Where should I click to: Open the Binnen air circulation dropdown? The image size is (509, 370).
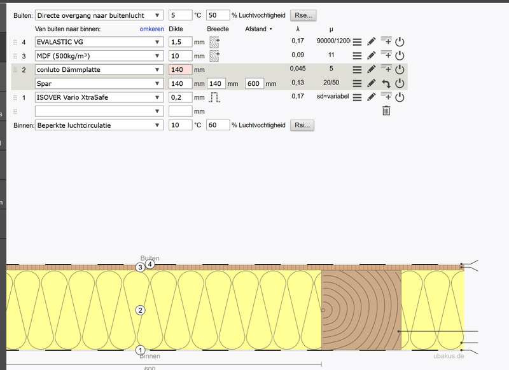pos(99,125)
